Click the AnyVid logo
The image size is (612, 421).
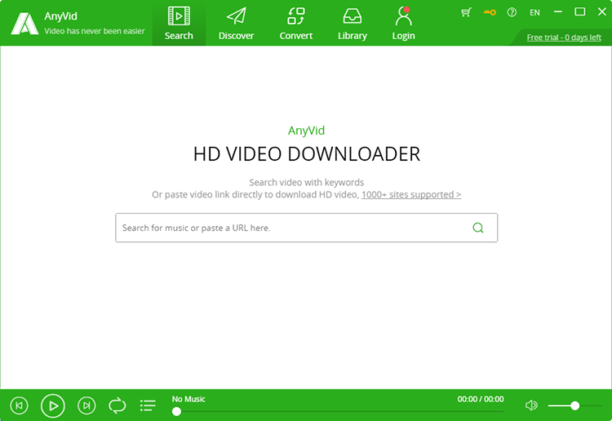pos(24,24)
